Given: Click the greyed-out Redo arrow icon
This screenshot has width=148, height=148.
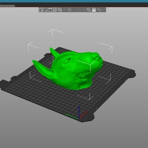Looking at the screenshot, I should point(104,10).
